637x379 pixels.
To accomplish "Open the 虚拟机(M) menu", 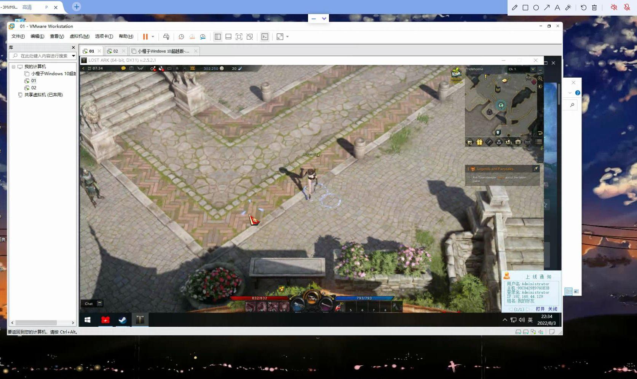I will coord(80,37).
